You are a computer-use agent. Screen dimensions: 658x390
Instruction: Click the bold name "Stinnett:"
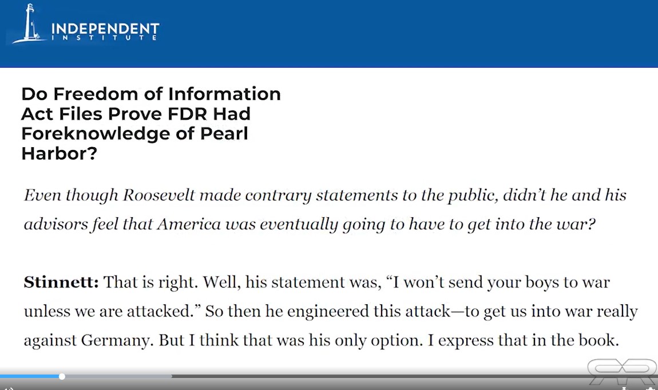(61, 282)
